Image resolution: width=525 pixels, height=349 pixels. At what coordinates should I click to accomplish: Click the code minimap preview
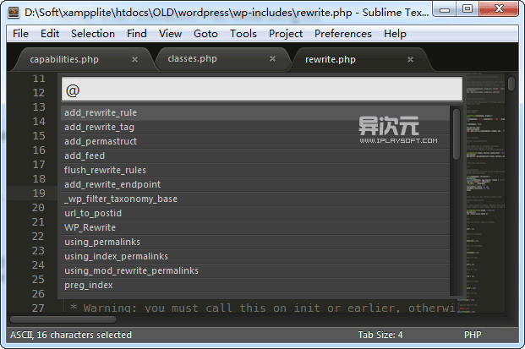pyautogui.click(x=485, y=193)
